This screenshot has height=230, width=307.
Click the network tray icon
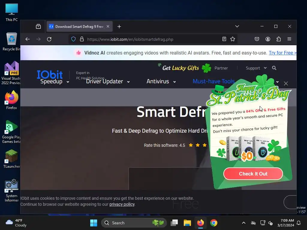coord(263,223)
